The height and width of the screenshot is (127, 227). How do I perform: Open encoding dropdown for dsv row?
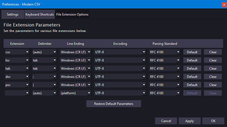coord(120,76)
